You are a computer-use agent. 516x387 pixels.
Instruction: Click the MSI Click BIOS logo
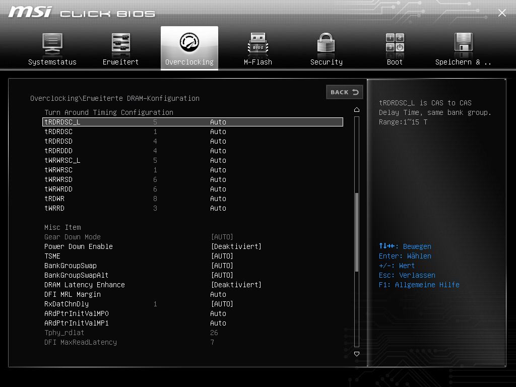pos(82,13)
